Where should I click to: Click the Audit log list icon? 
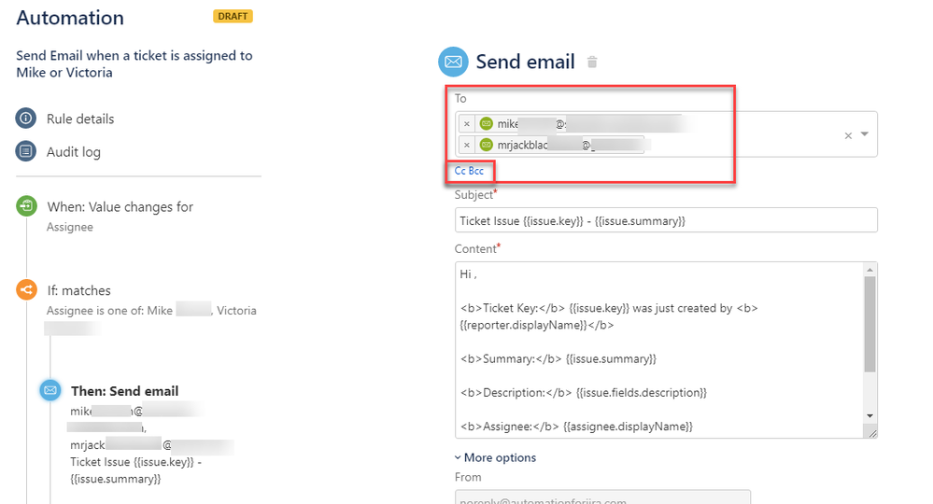click(25, 151)
